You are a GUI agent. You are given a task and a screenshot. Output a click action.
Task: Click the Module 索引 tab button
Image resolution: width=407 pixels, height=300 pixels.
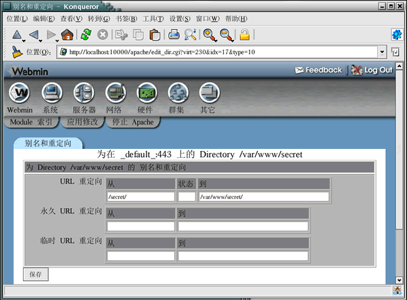tap(31, 122)
